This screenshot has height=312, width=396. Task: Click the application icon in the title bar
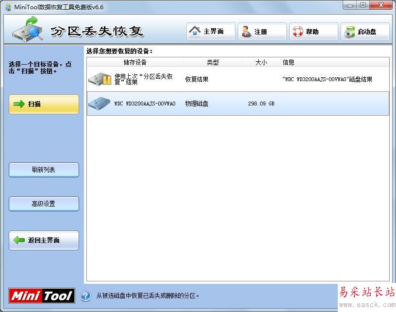point(8,7)
